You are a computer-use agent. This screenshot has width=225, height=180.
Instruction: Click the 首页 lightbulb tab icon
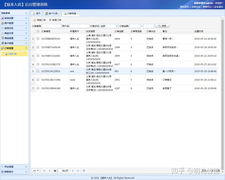(34, 13)
